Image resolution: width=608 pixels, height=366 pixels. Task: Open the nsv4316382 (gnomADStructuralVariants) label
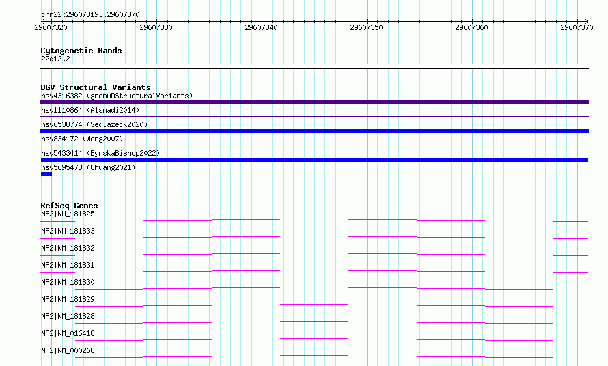(x=117, y=96)
